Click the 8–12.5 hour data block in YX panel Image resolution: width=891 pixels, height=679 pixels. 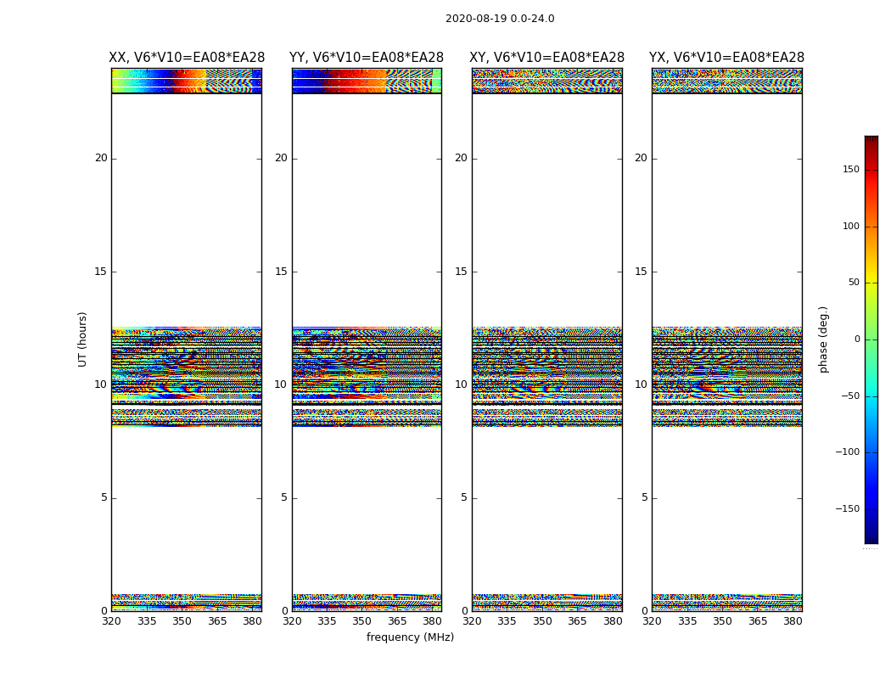pyautogui.click(x=726, y=377)
